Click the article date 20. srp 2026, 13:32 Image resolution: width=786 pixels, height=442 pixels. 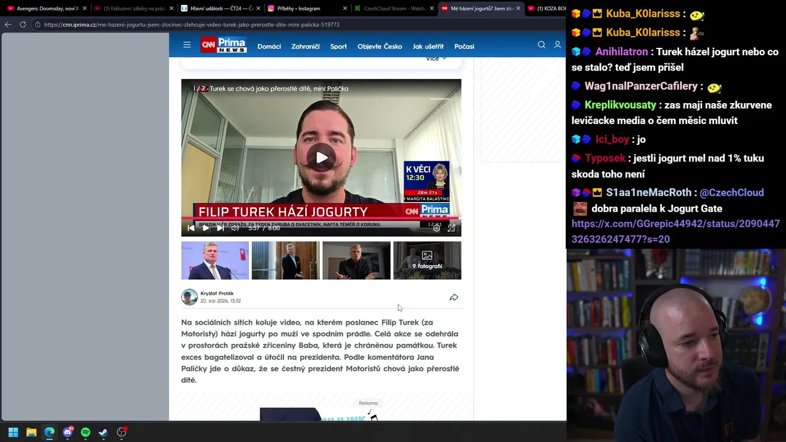tap(220, 301)
